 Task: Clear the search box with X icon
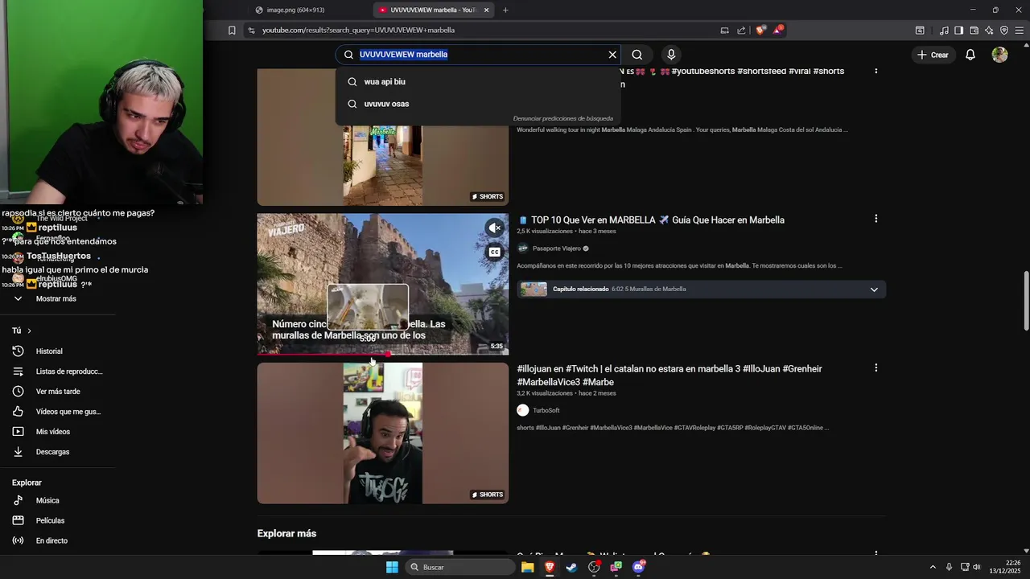tap(612, 55)
